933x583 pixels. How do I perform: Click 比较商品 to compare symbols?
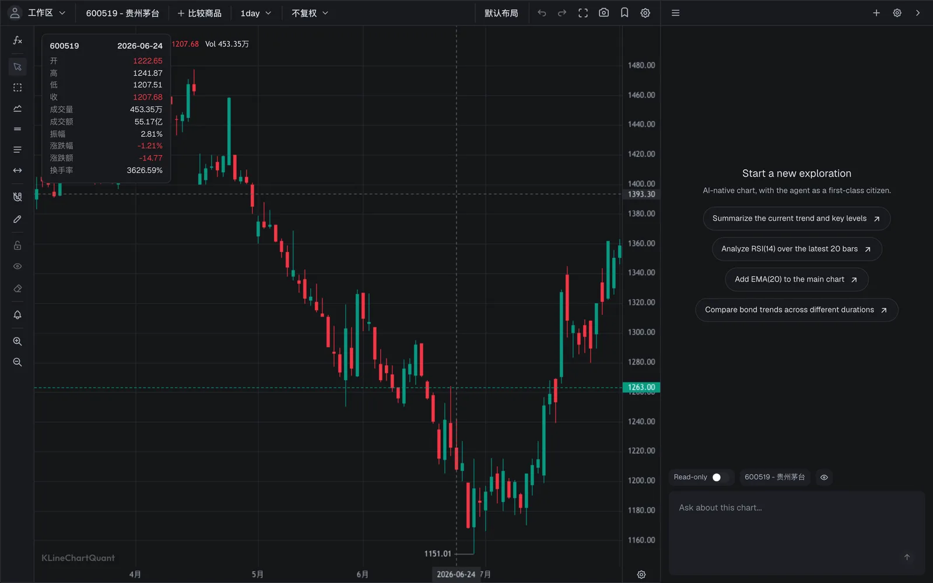pos(199,13)
